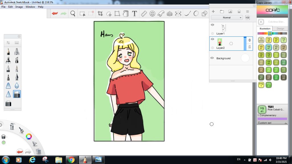Add an image layer
Viewport: 292px width, 164px height.
pos(230,11)
